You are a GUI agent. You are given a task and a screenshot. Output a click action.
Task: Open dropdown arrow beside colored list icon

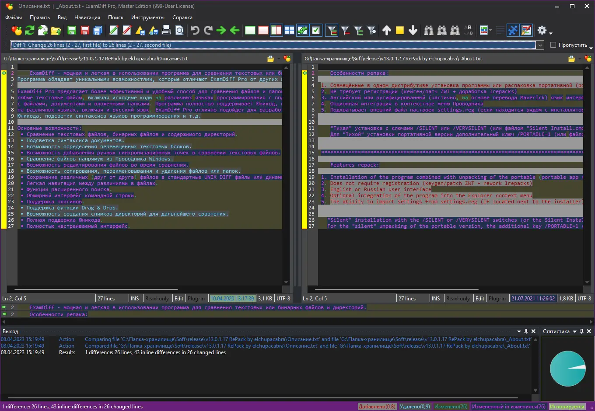pyautogui.click(x=491, y=31)
